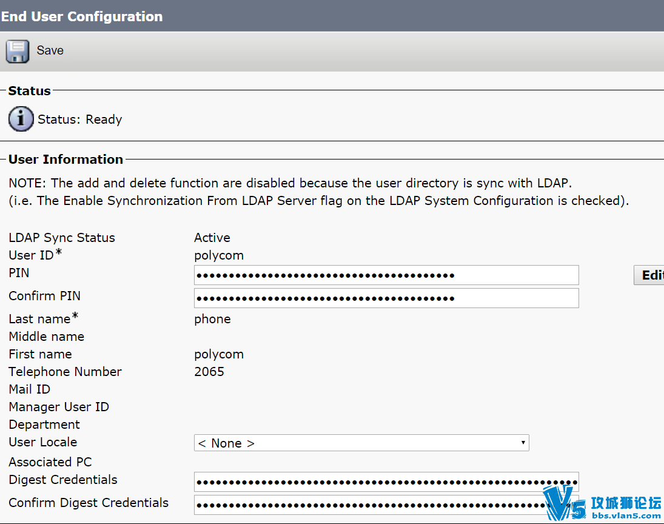The image size is (664, 524).
Task: Click the V5 watermark logo
Action: [563, 503]
